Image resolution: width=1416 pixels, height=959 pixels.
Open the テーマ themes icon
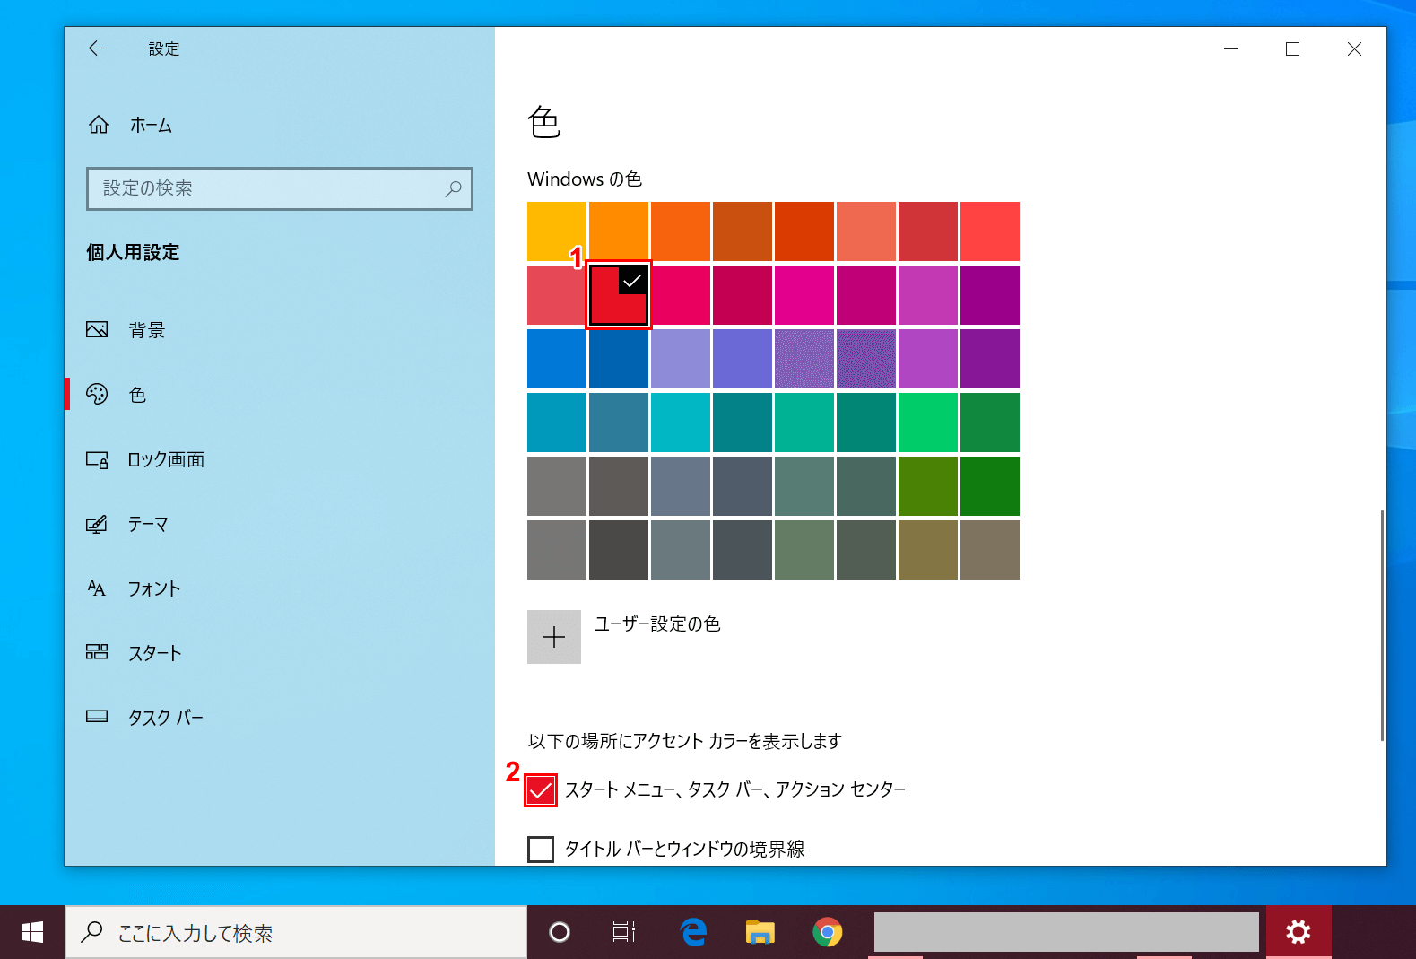pyautogui.click(x=97, y=524)
